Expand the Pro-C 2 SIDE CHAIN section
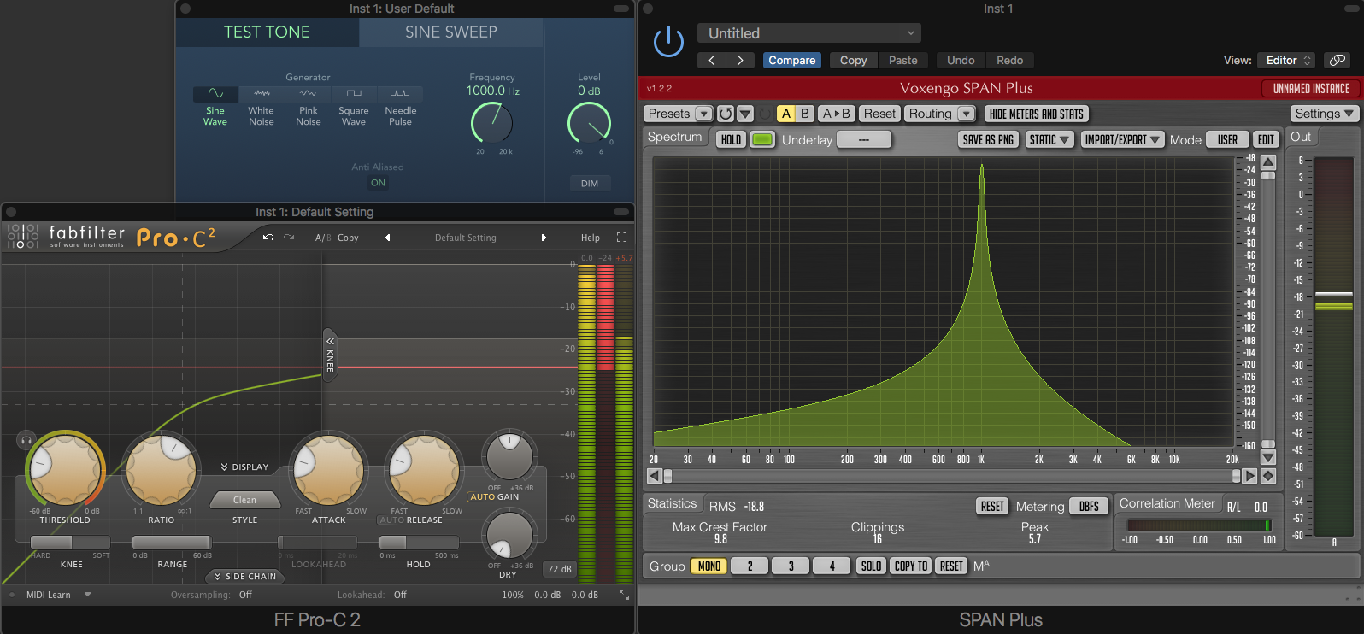The height and width of the screenshot is (634, 1364). (x=245, y=577)
